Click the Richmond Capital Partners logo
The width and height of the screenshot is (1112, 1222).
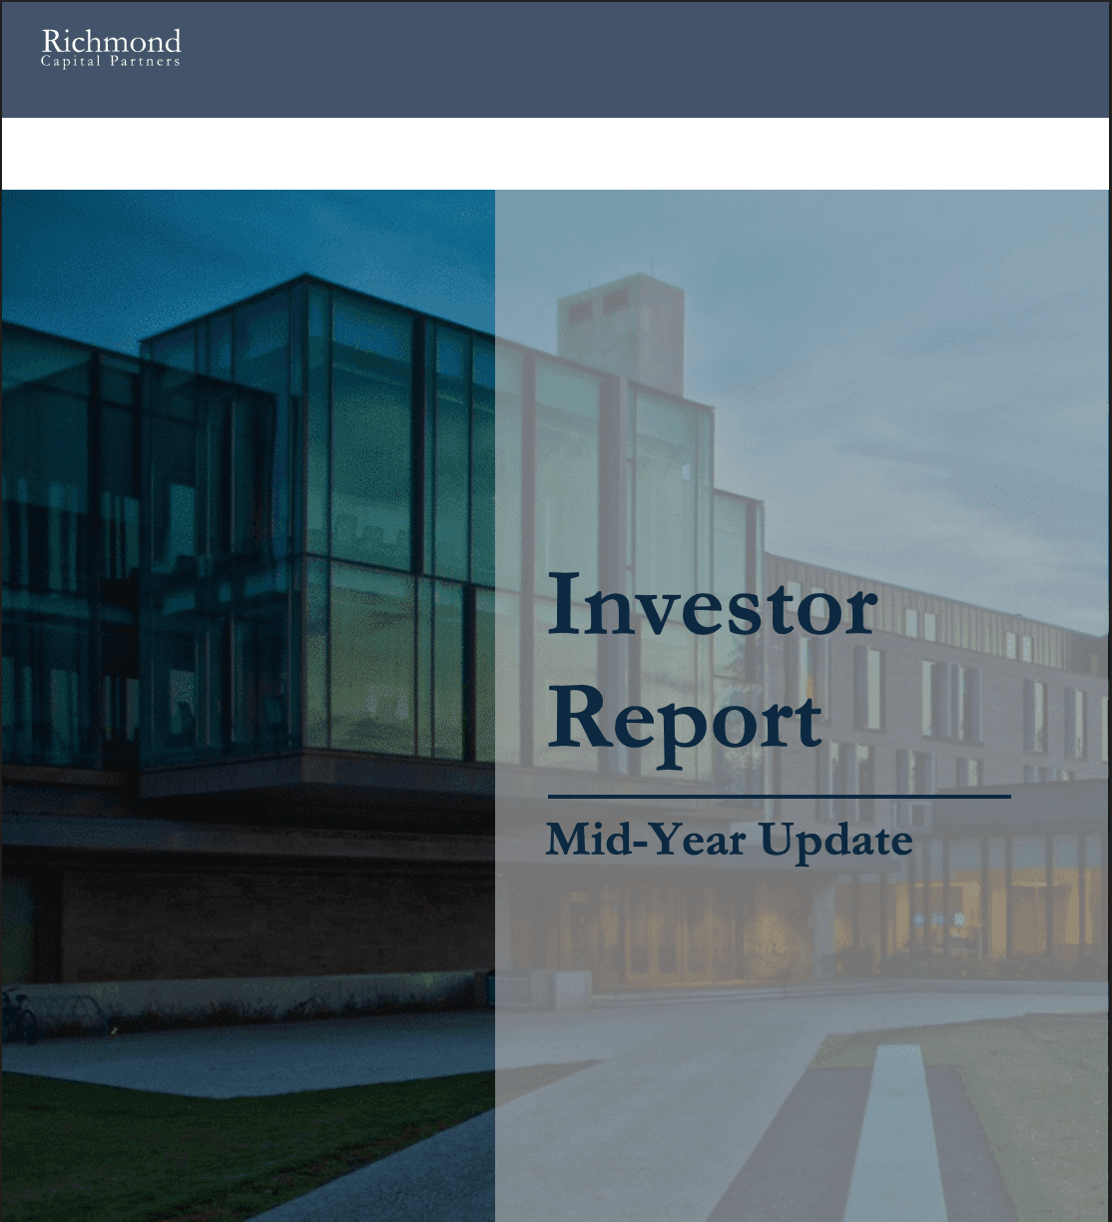112,50
